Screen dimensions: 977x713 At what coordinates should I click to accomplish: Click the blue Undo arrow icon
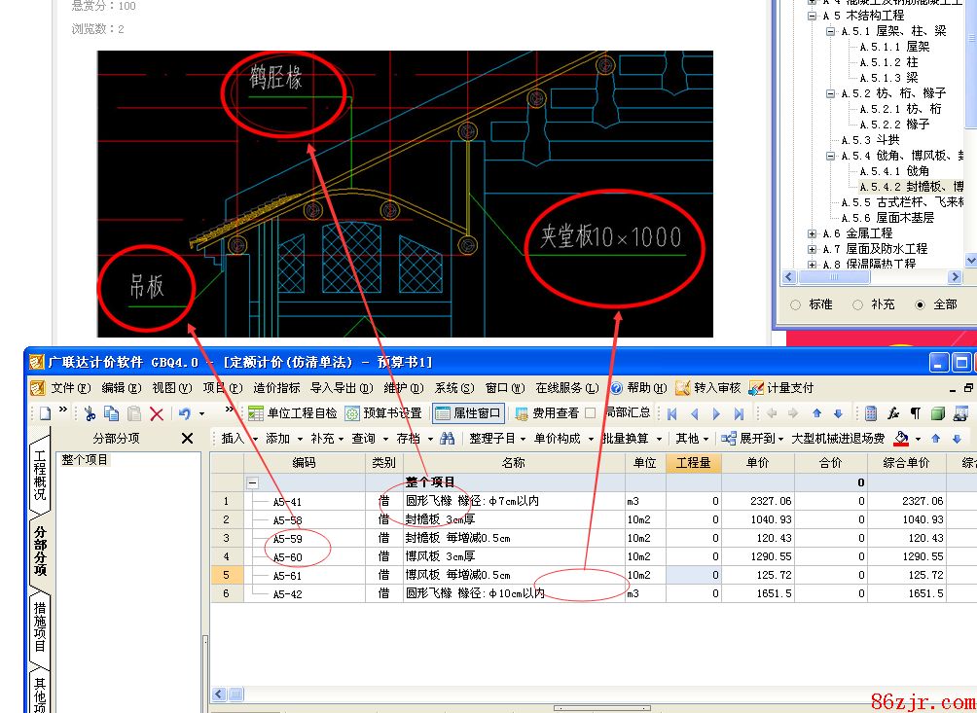pos(184,413)
